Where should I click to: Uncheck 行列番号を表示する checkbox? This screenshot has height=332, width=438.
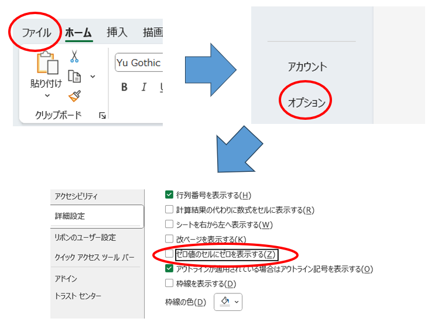click(x=169, y=195)
